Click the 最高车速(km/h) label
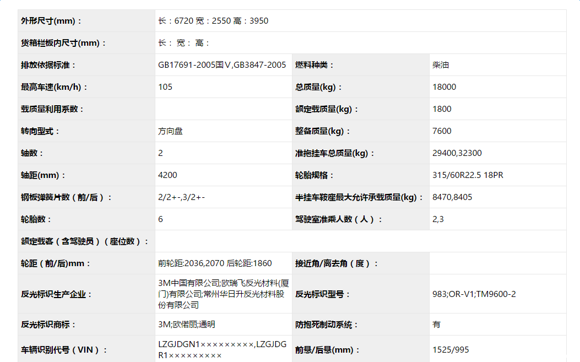The height and width of the screenshot is (362, 580). coord(54,87)
